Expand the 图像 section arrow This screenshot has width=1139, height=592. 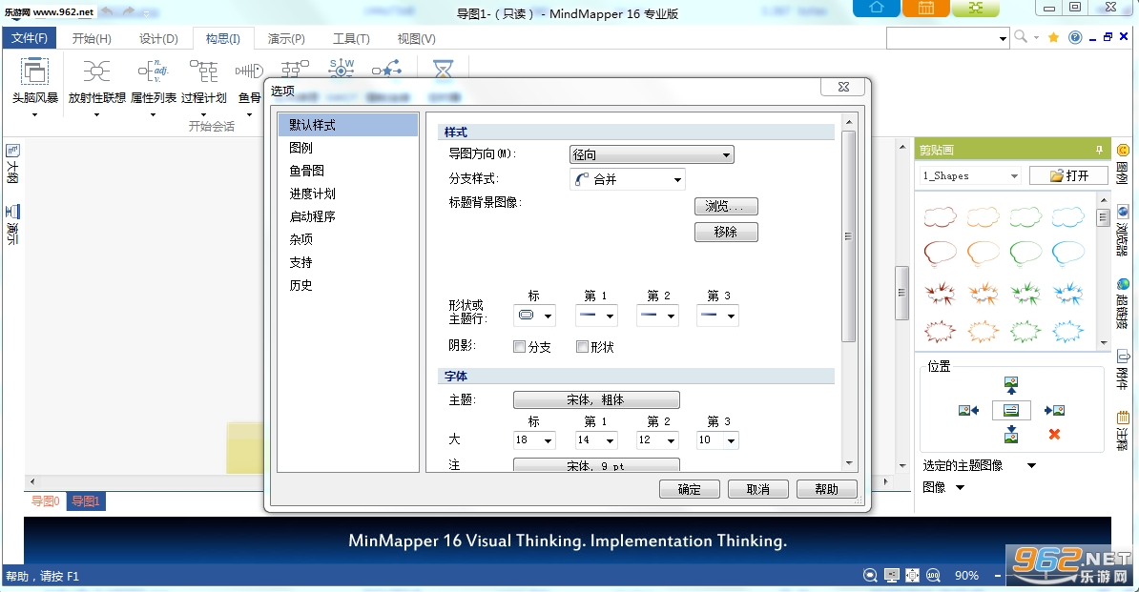tap(960, 487)
